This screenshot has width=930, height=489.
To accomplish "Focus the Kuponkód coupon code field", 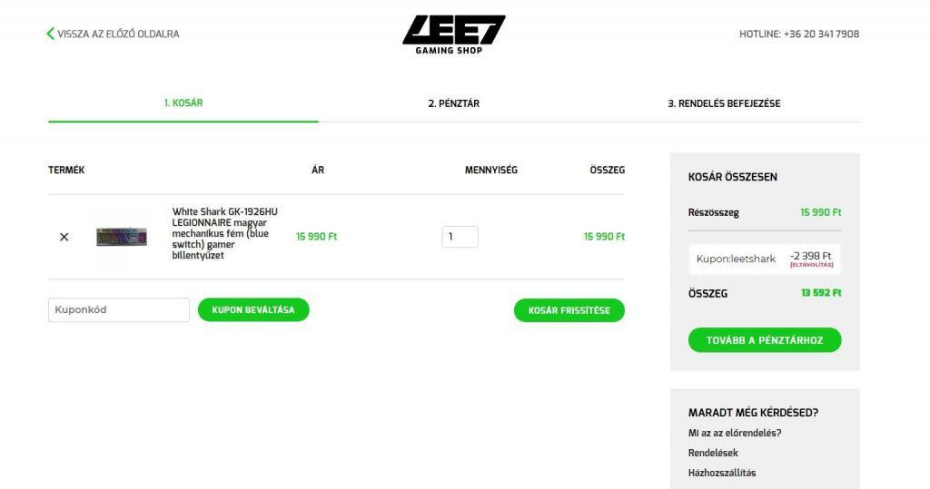I will (119, 309).
